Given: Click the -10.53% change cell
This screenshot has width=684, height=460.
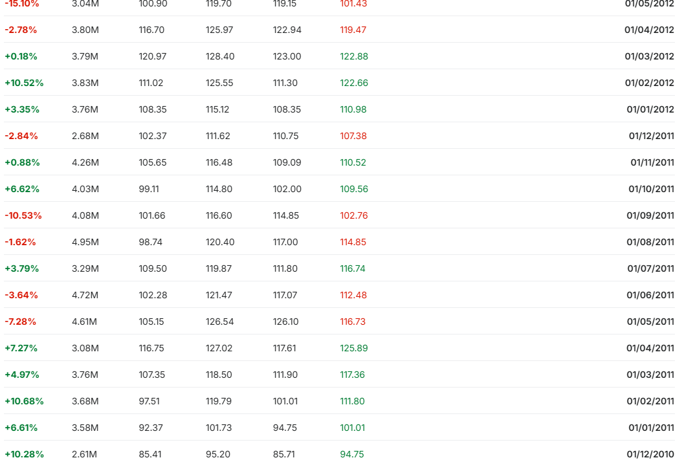Looking at the screenshot, I should (x=23, y=215).
